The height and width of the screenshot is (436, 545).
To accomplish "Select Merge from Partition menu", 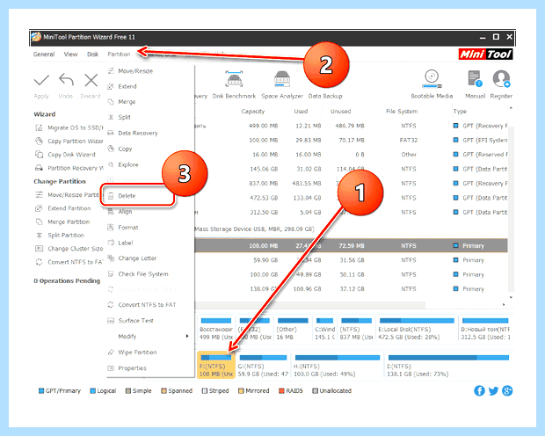I will pyautogui.click(x=149, y=102).
